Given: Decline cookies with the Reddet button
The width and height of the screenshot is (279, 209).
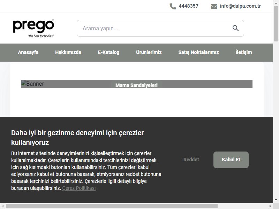Looking at the screenshot, I should click(x=191, y=160).
